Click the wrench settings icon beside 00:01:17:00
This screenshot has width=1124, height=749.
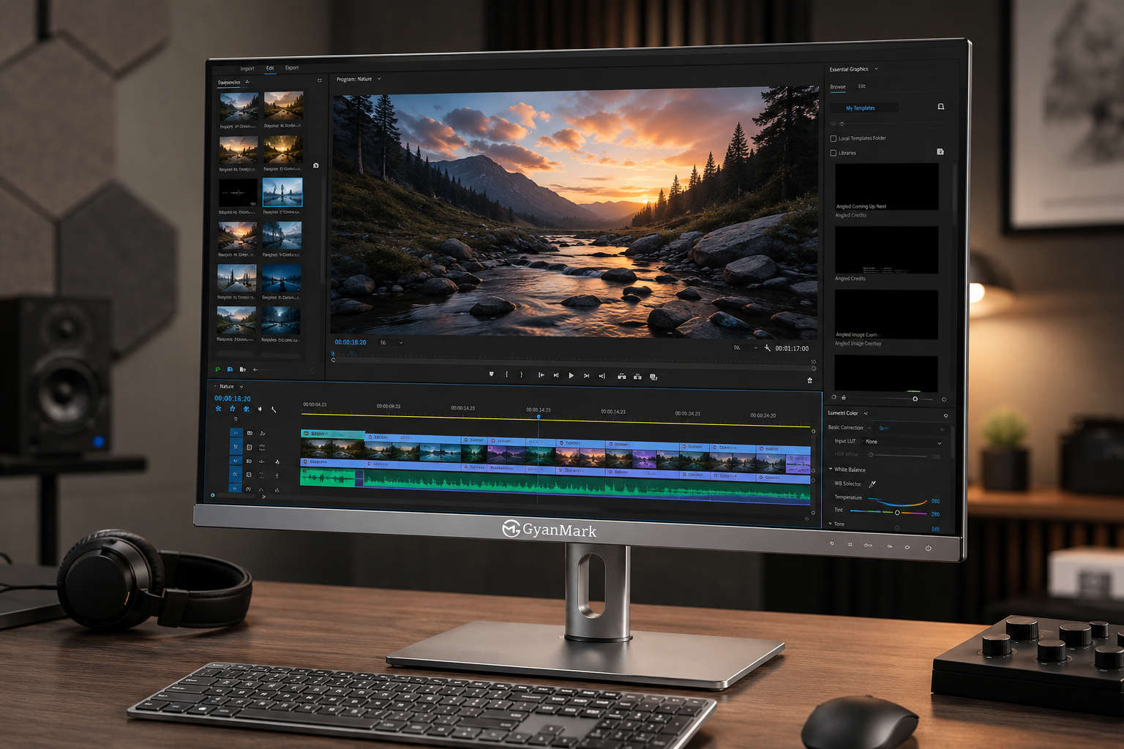point(767,348)
